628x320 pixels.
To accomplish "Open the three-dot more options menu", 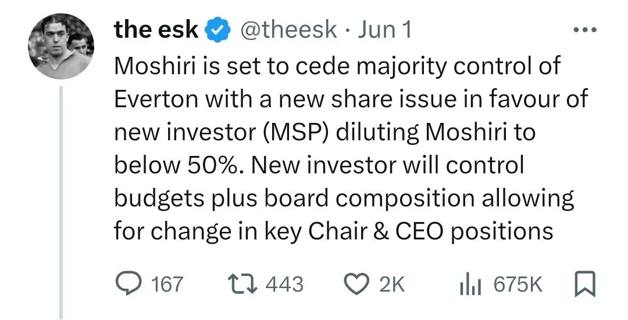I will (584, 30).
